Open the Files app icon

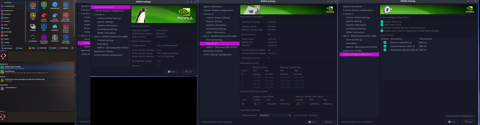tap(33, 16)
